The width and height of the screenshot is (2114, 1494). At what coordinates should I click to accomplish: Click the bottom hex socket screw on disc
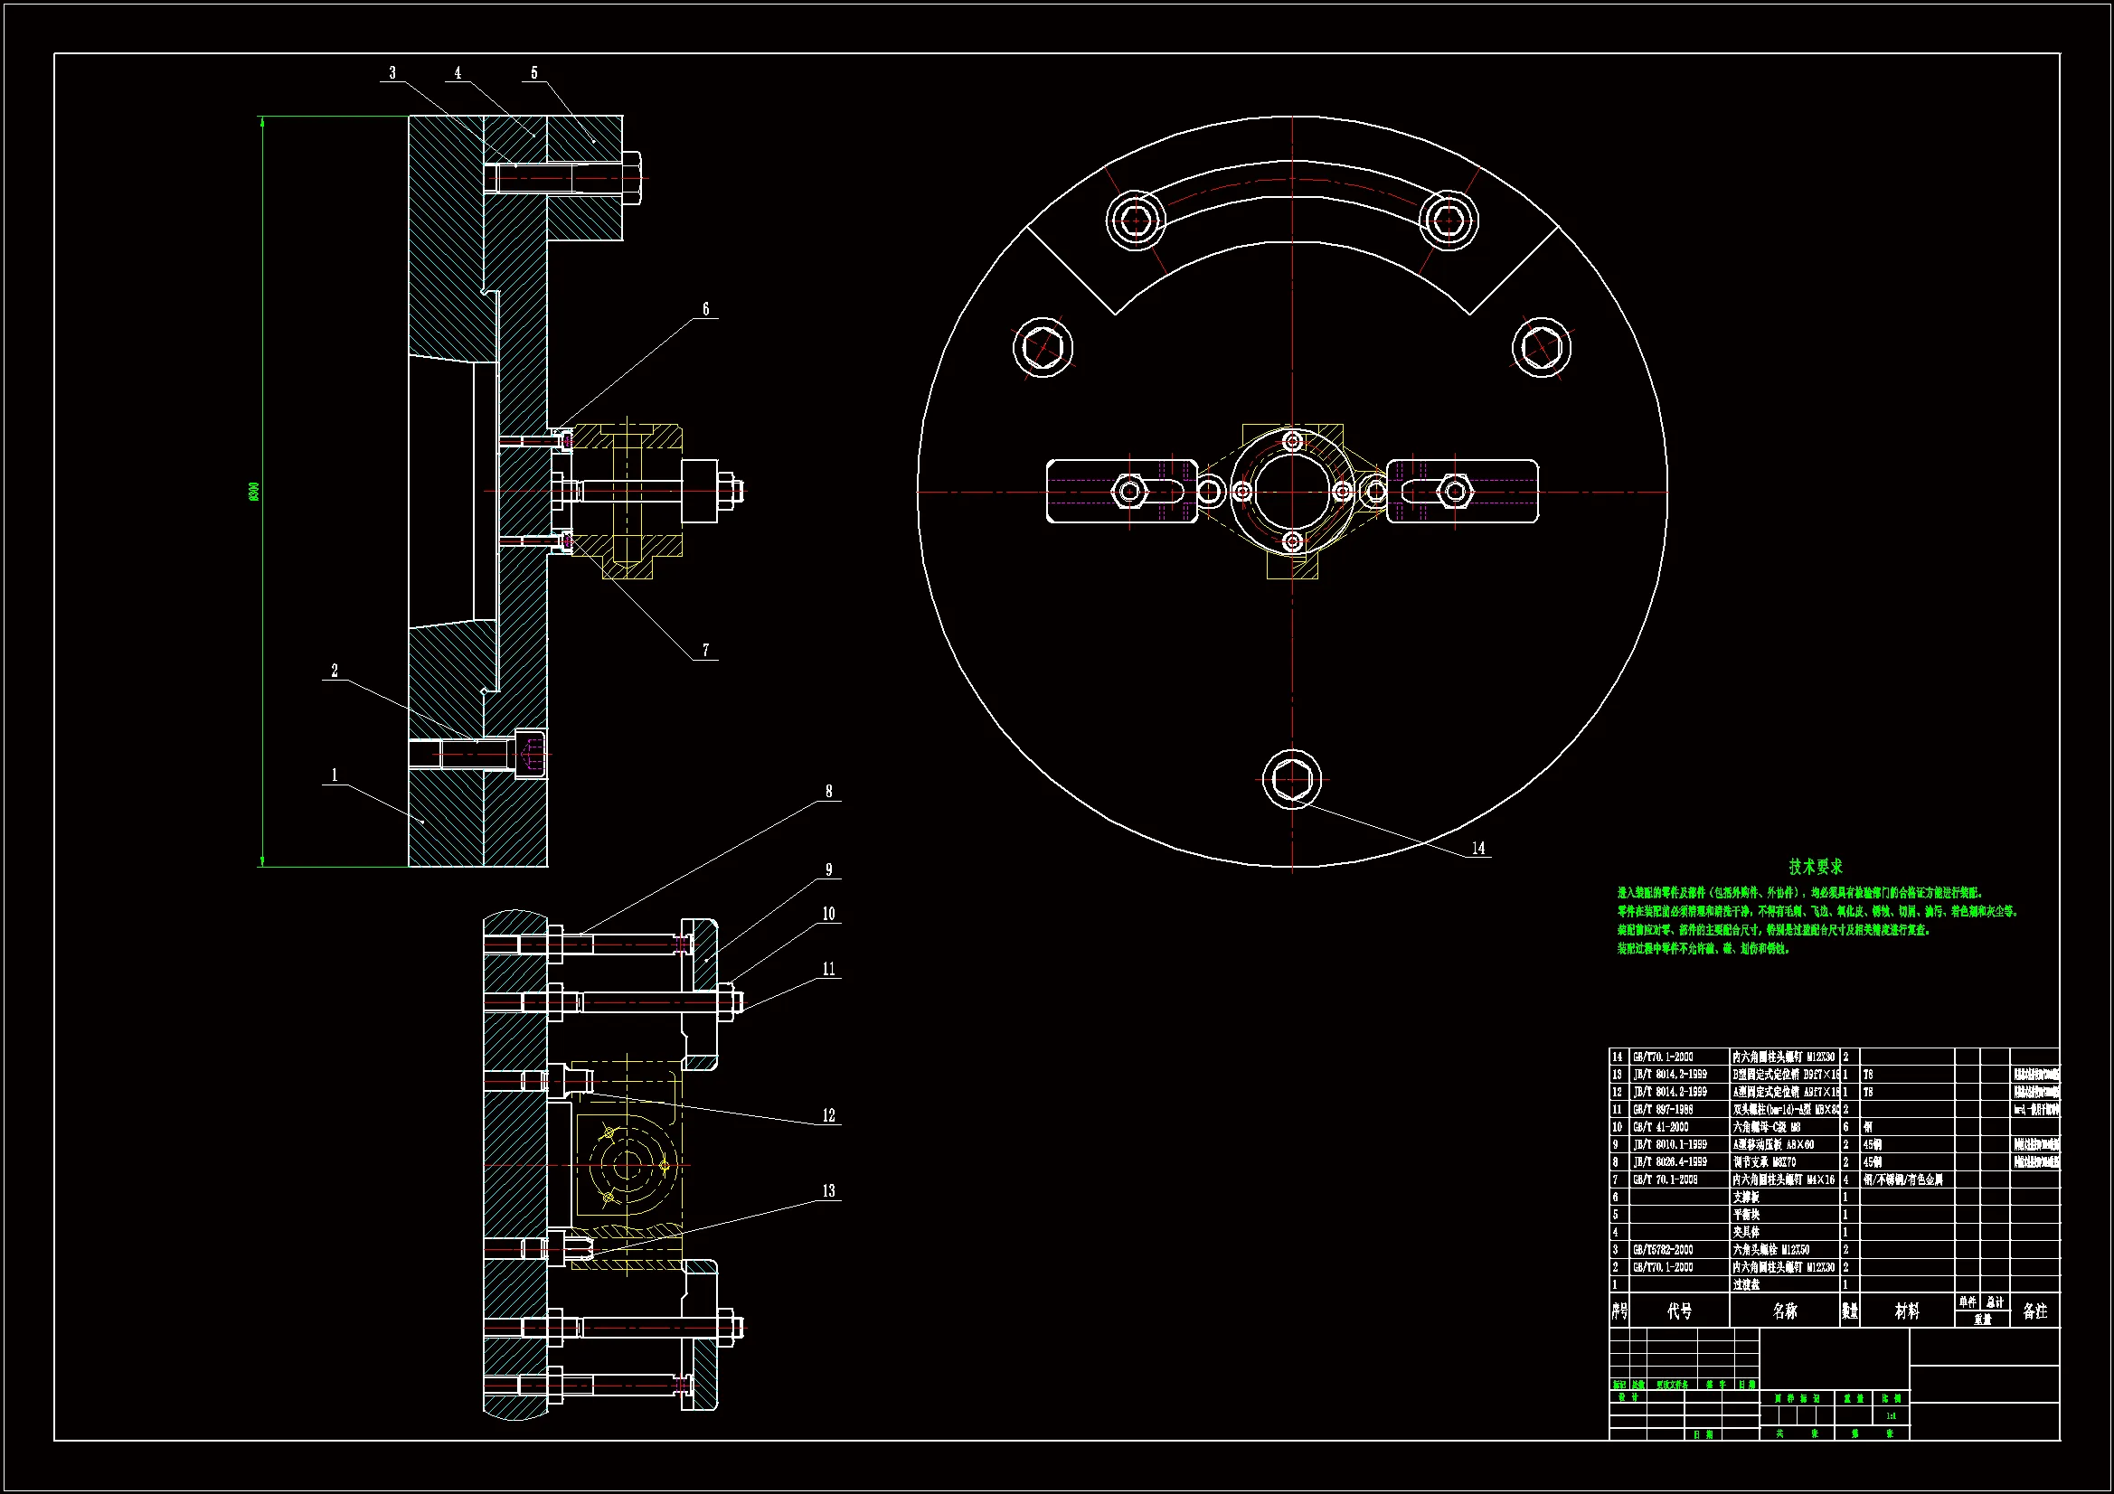point(1292,779)
